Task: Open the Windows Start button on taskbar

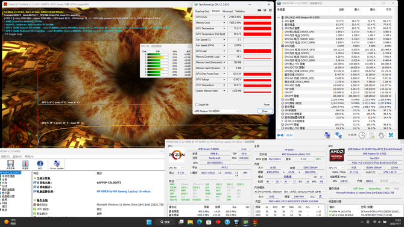Action: [x=149, y=222]
